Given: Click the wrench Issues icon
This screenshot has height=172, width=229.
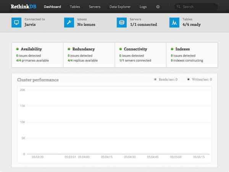Looking at the screenshot, I should click(x=69, y=23).
